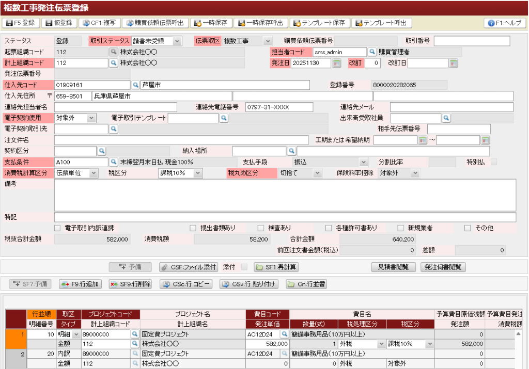The image size is (529, 369).
Task: Click テンプレート保存 button
Action: [x=319, y=23]
